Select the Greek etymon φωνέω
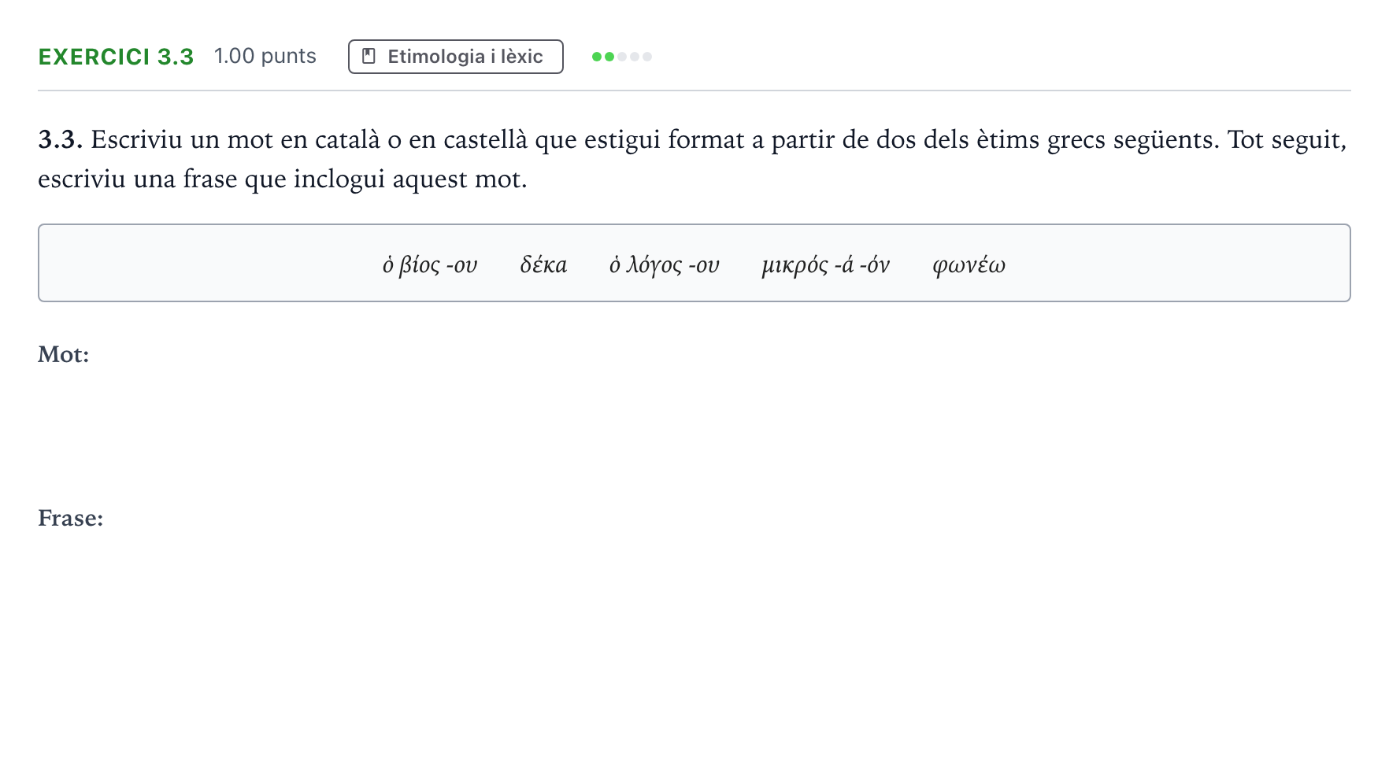The image size is (1389, 776). click(969, 265)
